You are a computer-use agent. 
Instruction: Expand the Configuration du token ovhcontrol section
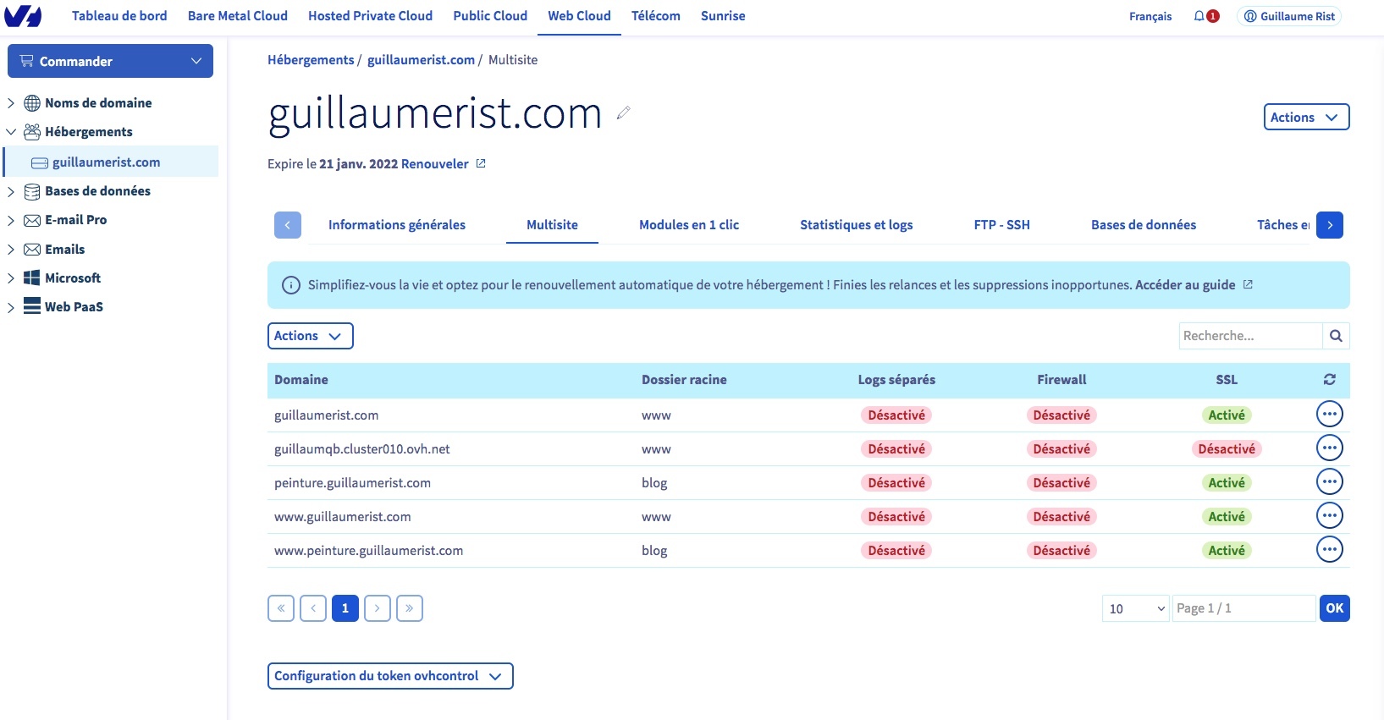(x=390, y=676)
